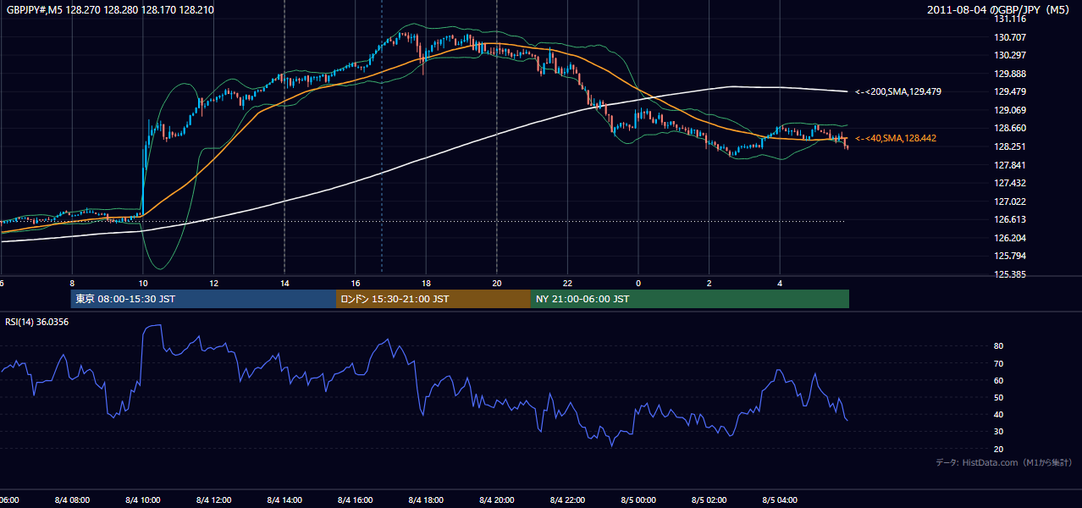The width and height of the screenshot is (1082, 508).
Task: Click the 8/4 20:00 date label
Action: [x=497, y=500]
